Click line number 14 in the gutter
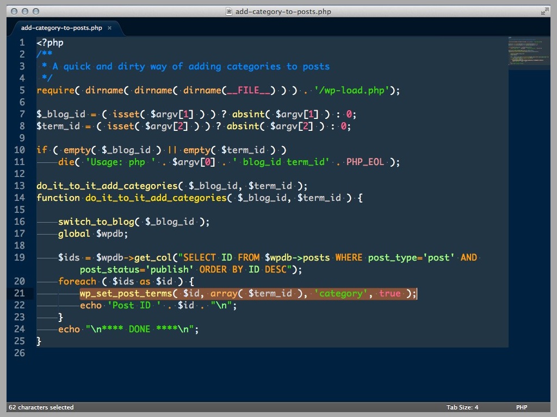The image size is (557, 417). tap(20, 198)
